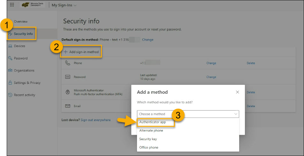Screen dimensions: 304x156
Task: Click Add sign-in method
Action: 81,52
